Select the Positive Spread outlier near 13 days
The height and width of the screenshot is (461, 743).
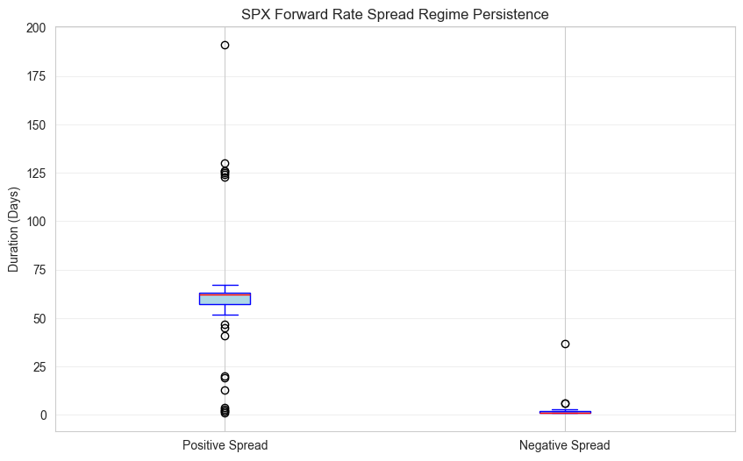tap(225, 391)
